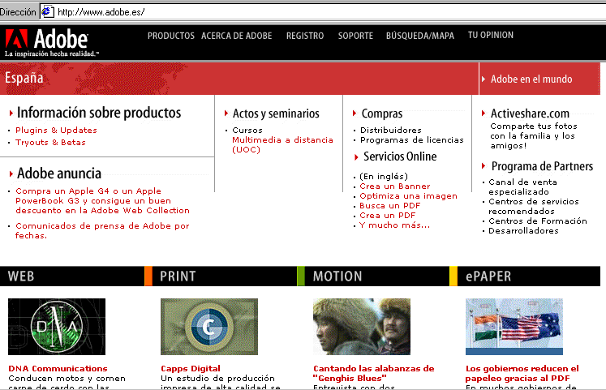Viewport: 606px width, 390px height.
Task: Open the SOPORTE menu item
Action: coord(355,36)
